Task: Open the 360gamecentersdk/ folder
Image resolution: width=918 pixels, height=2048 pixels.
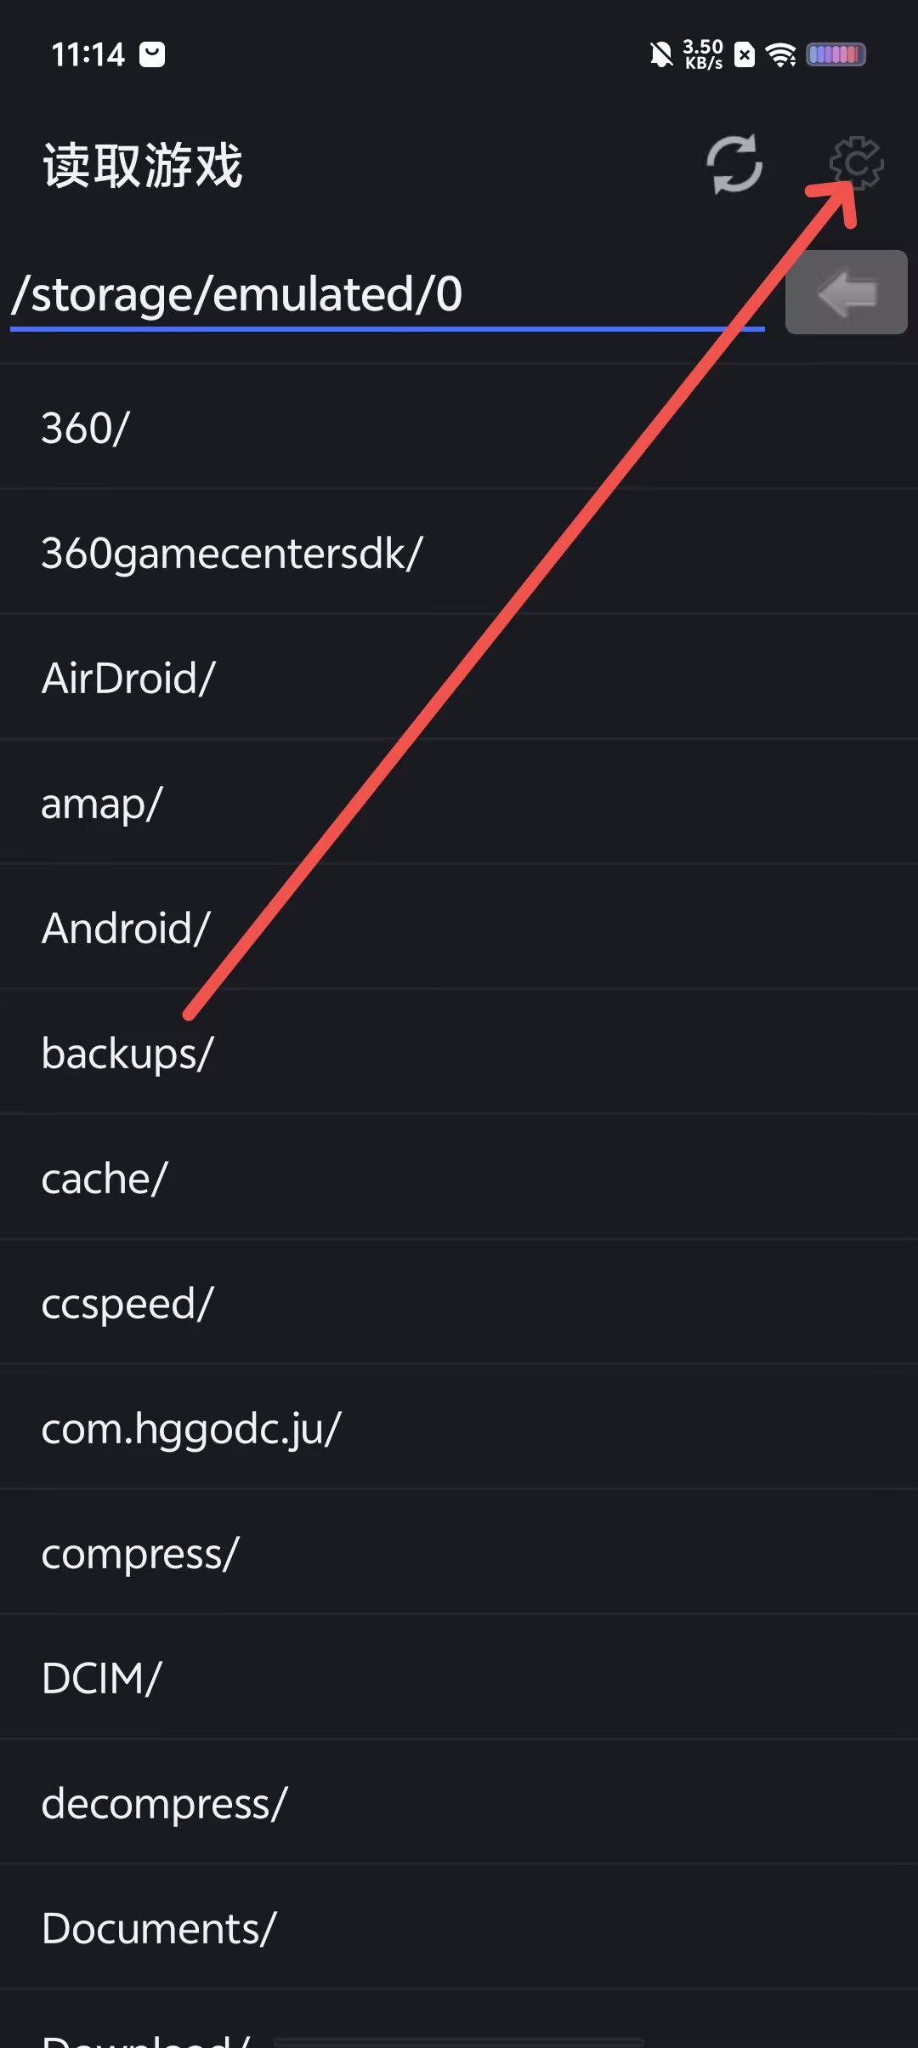Action: coord(459,552)
